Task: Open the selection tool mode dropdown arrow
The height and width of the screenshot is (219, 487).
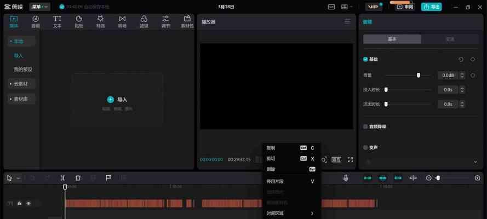Action: 18,178
